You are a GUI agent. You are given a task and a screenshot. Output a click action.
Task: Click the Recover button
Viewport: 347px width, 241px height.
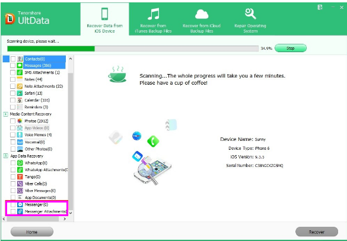coord(317,232)
